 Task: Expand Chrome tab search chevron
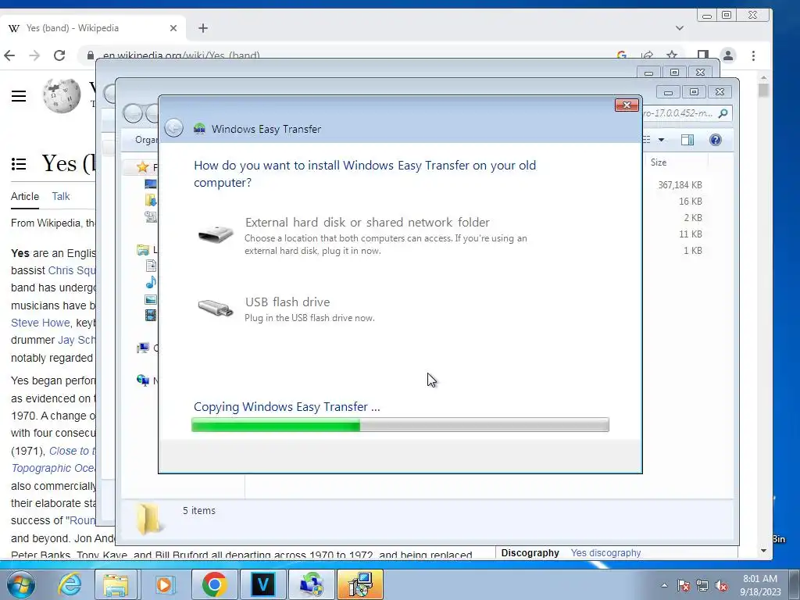[680, 28]
